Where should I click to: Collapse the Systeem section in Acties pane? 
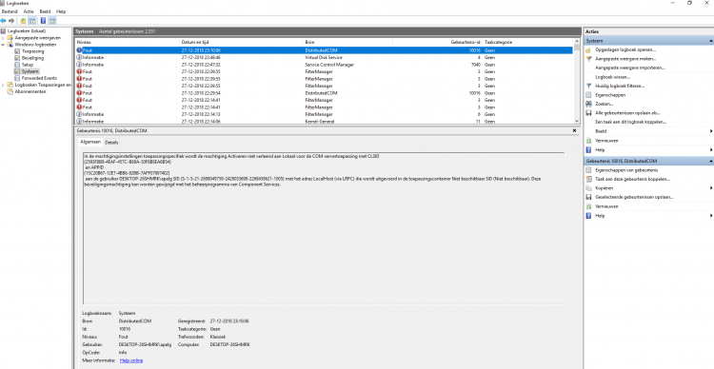pos(711,41)
